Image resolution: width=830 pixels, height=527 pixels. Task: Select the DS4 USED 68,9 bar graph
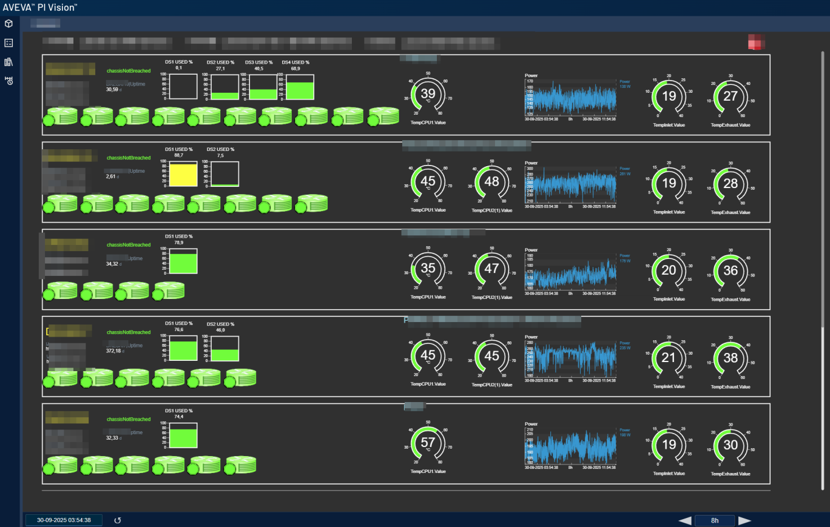pyautogui.click(x=295, y=87)
